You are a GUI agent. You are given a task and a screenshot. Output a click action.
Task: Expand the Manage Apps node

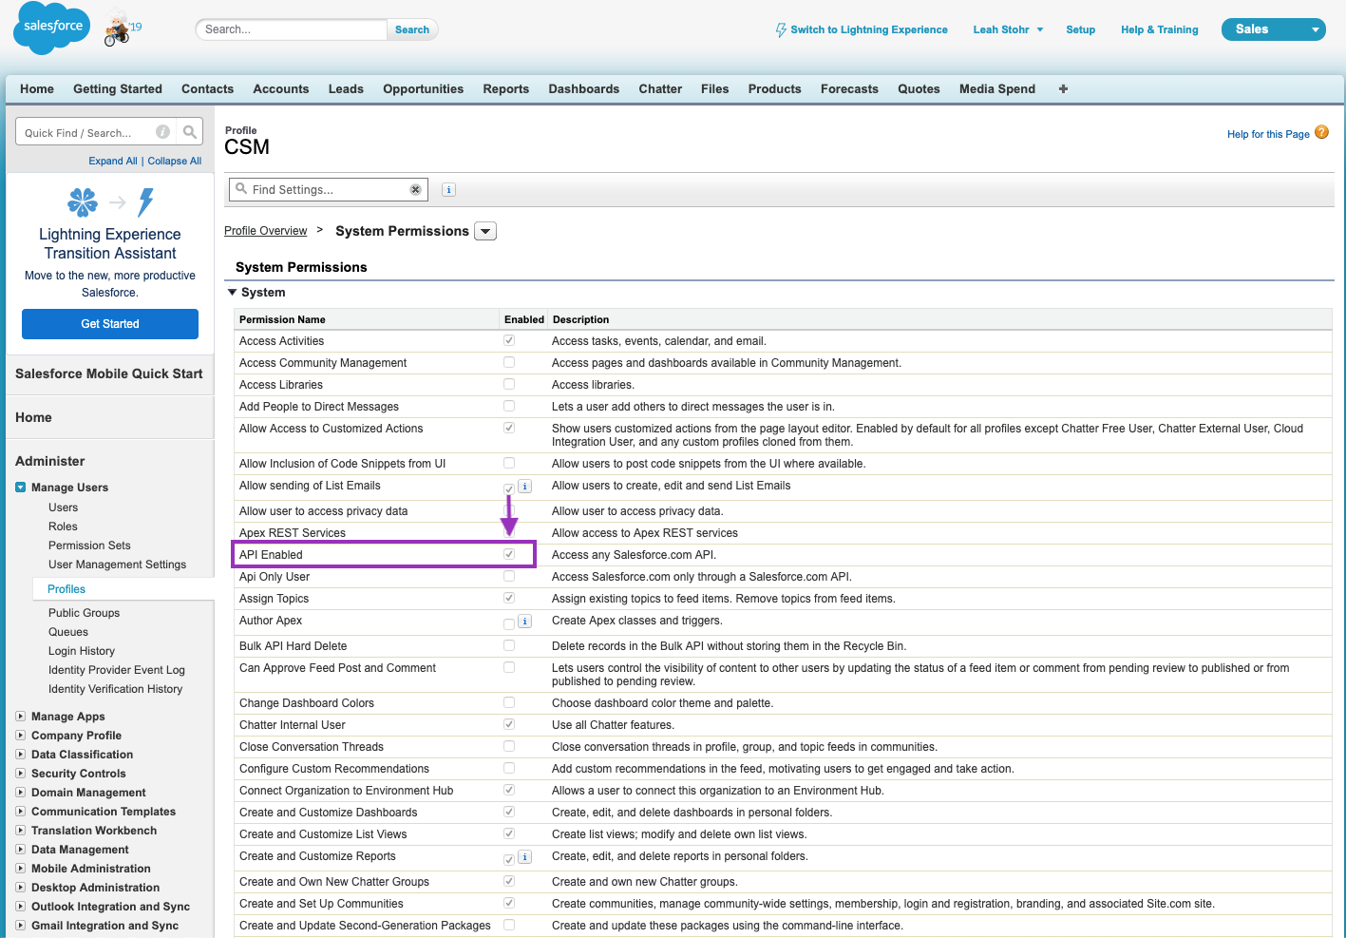21,717
